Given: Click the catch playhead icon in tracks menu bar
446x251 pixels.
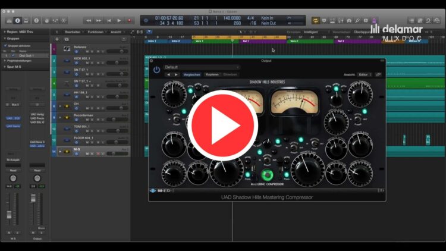Looking at the screenshot, I should [149, 32].
